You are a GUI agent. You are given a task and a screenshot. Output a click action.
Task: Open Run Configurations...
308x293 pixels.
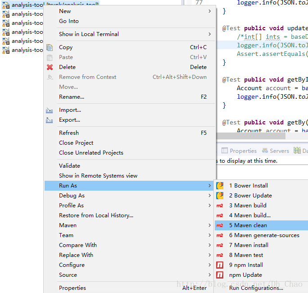coord(262,288)
